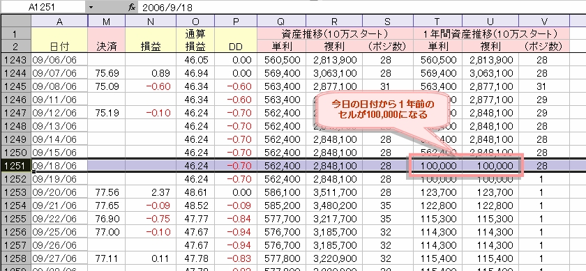Select column T header
This screenshot has width=586, height=271.
437,22
